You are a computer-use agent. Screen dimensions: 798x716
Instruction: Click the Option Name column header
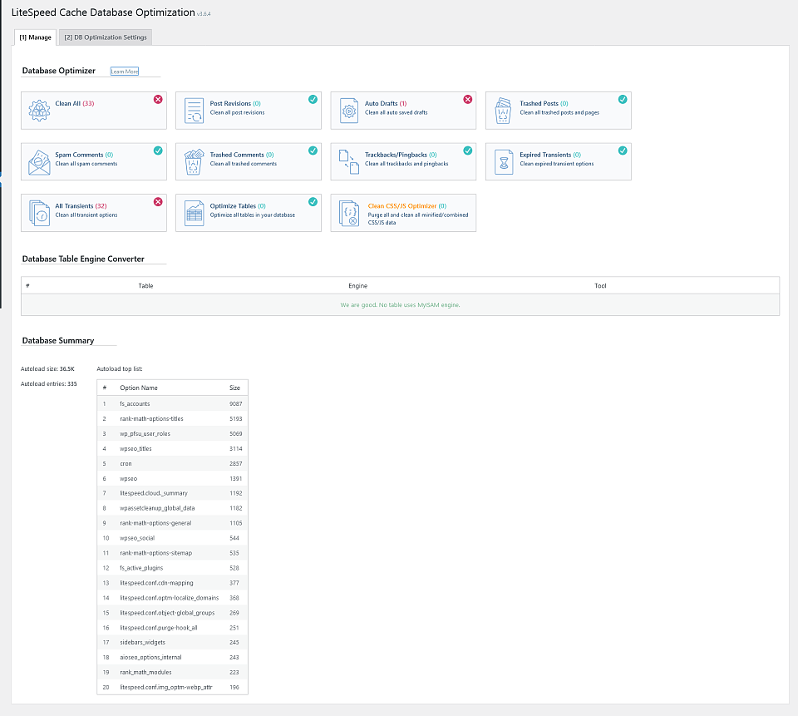point(139,388)
